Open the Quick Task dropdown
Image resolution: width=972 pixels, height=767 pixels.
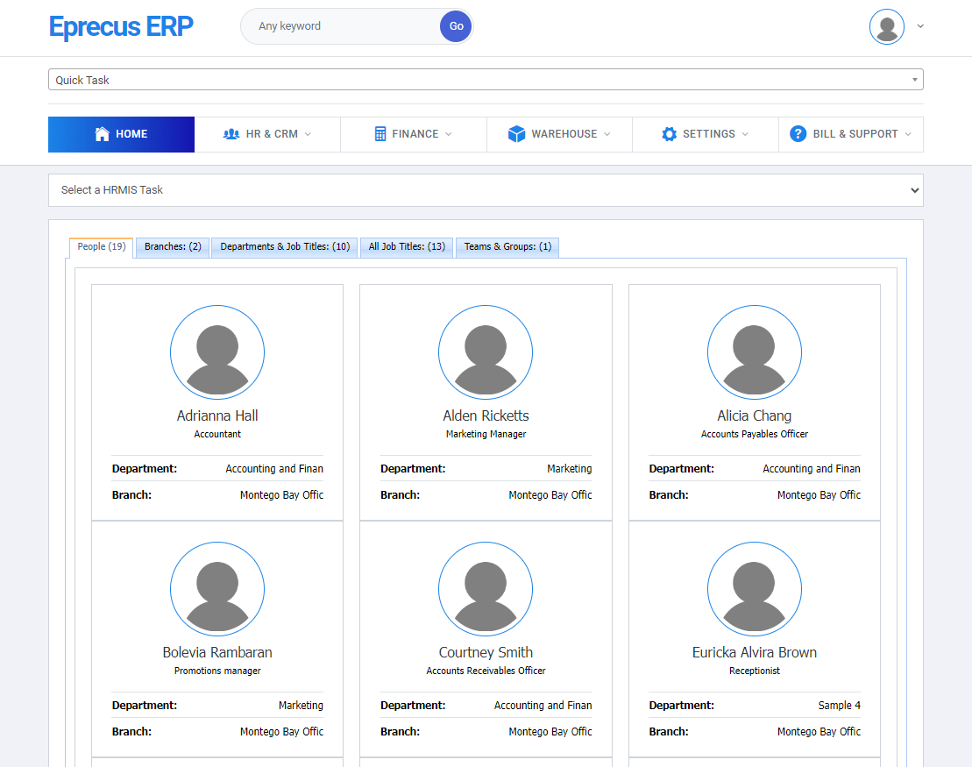(486, 80)
